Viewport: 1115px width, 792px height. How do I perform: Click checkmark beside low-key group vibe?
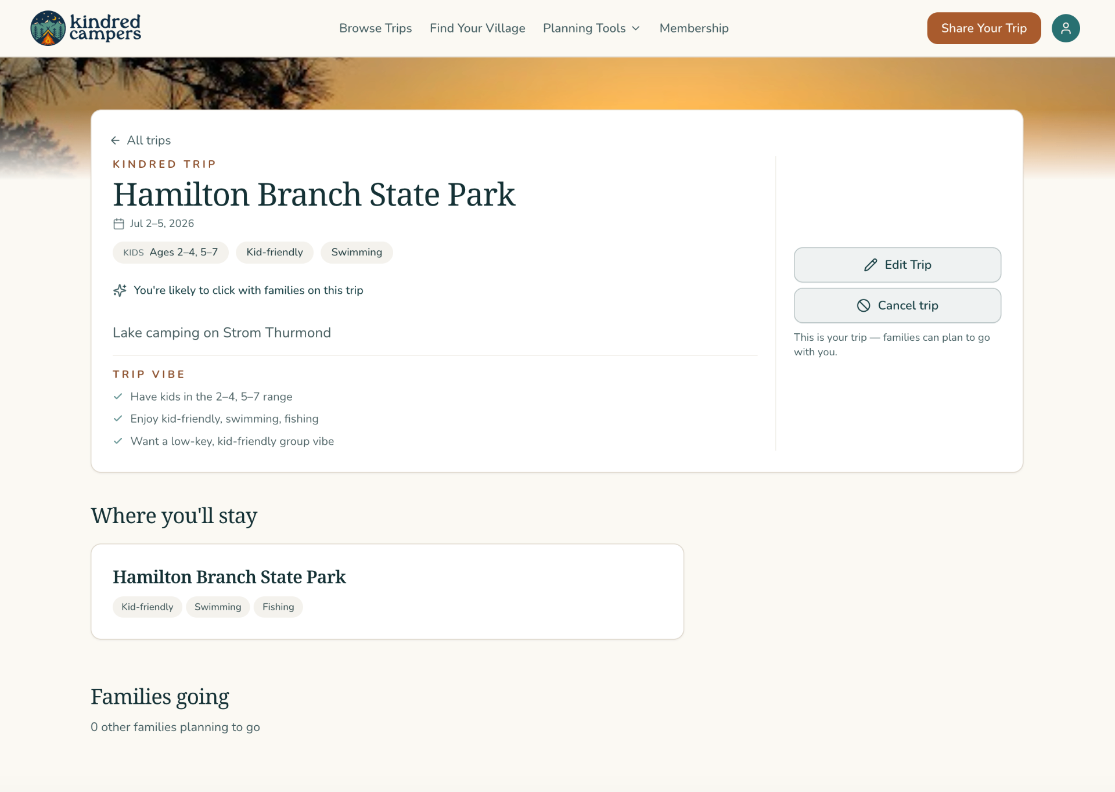click(118, 441)
